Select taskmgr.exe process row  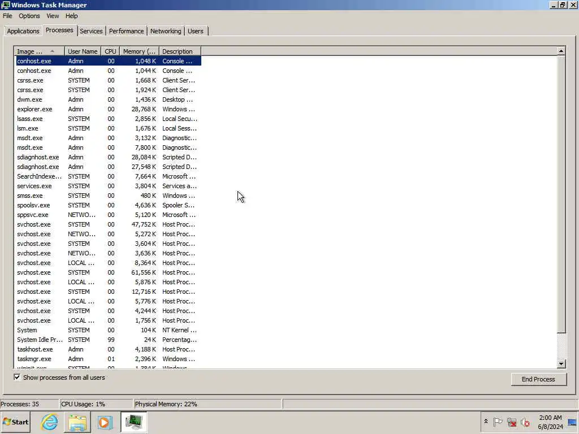108,359
